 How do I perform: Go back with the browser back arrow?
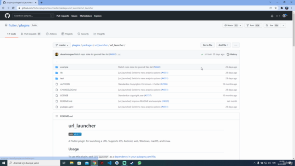[3, 8]
